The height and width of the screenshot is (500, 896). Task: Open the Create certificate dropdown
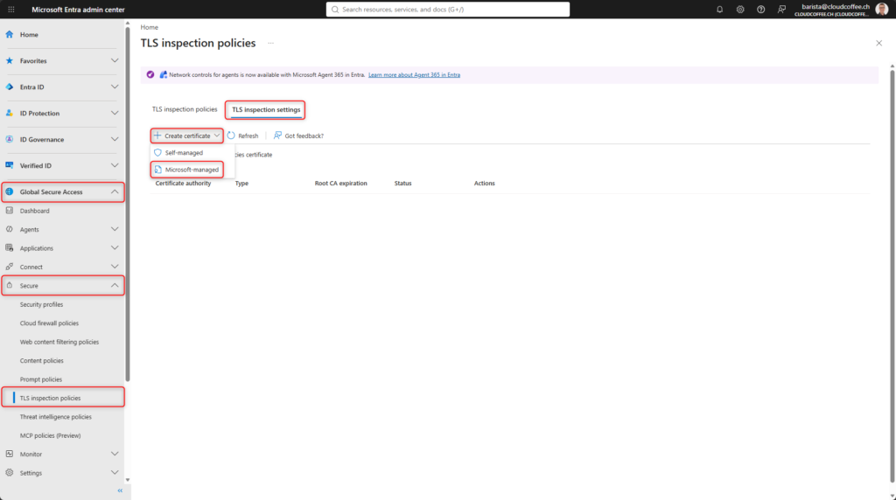click(187, 135)
